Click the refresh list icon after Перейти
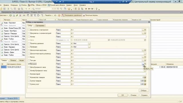The height and width of the screenshot is (103, 183). [55, 15]
